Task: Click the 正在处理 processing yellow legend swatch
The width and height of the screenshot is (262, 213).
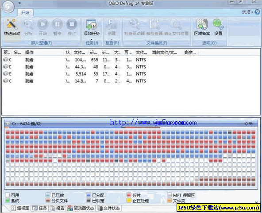Action: (129, 200)
